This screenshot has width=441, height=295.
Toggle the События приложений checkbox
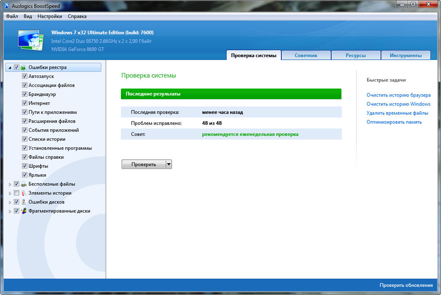click(x=24, y=130)
